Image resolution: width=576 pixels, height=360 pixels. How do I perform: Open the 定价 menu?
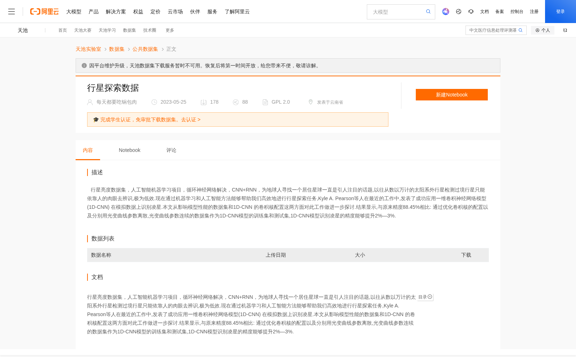pyautogui.click(x=156, y=12)
